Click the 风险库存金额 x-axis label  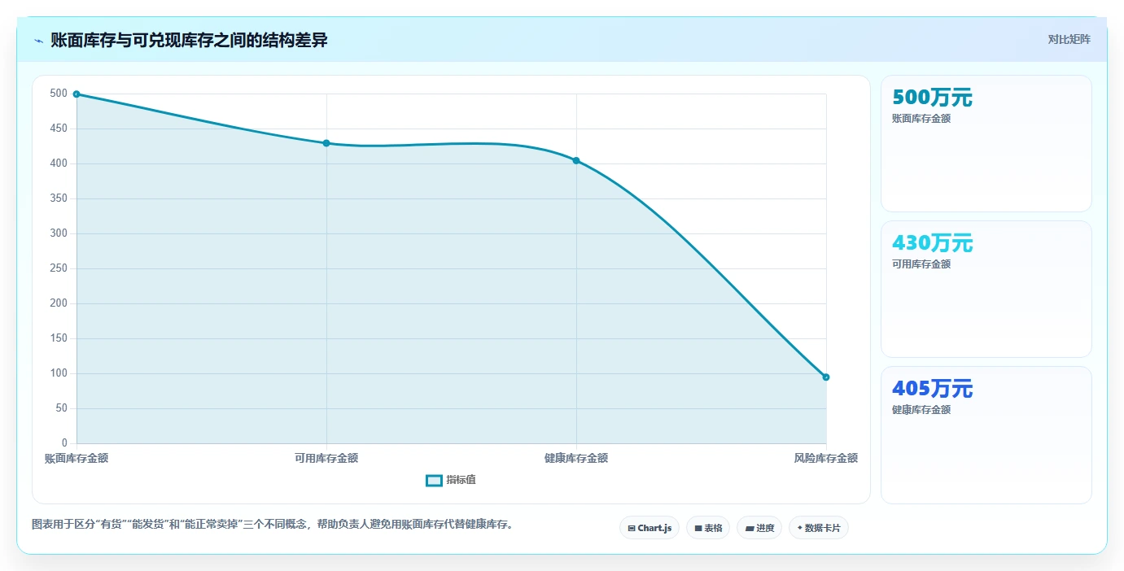(x=826, y=458)
